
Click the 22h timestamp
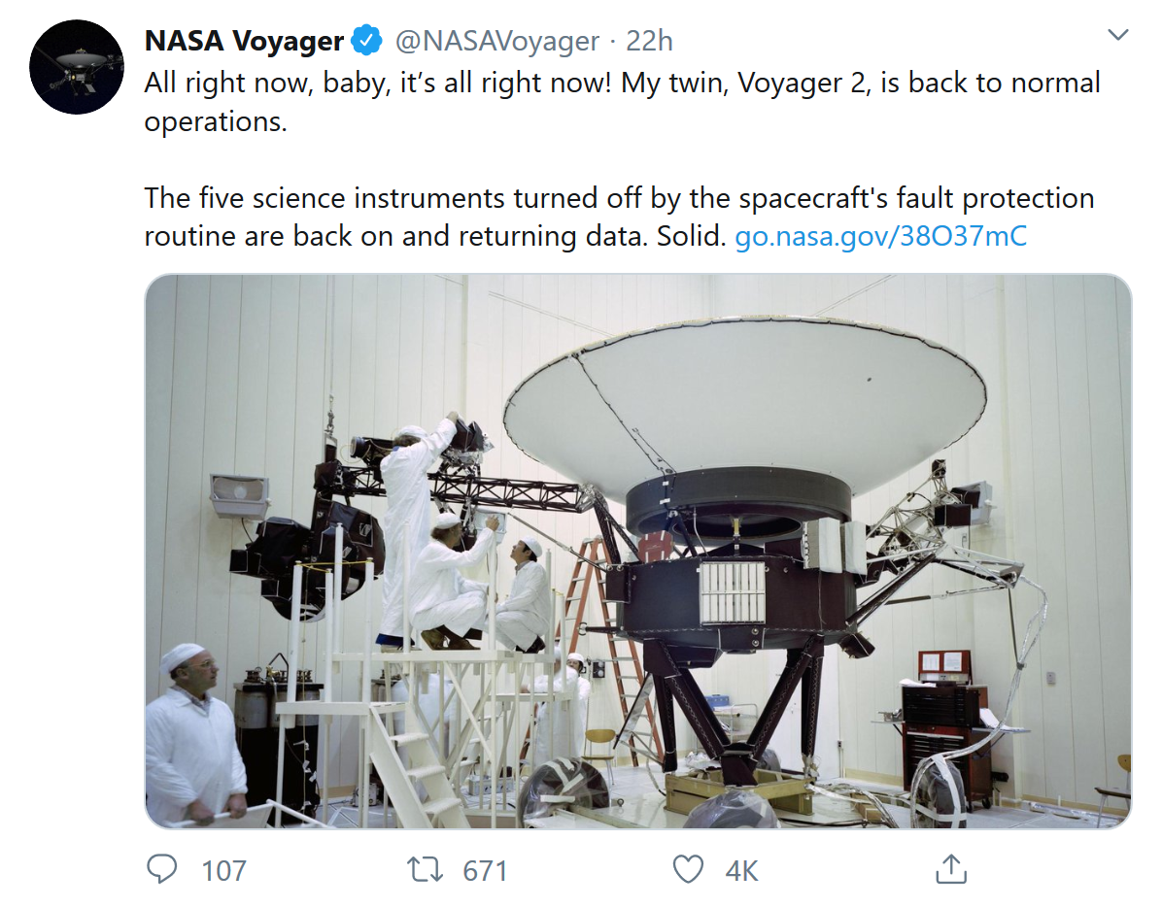649,41
